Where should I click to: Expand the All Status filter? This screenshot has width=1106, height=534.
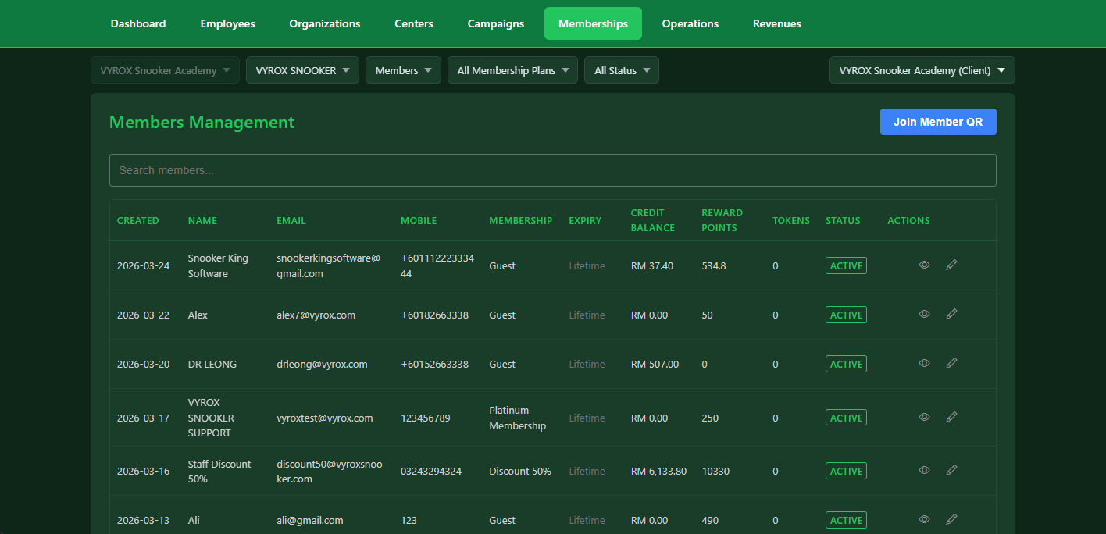click(x=621, y=69)
